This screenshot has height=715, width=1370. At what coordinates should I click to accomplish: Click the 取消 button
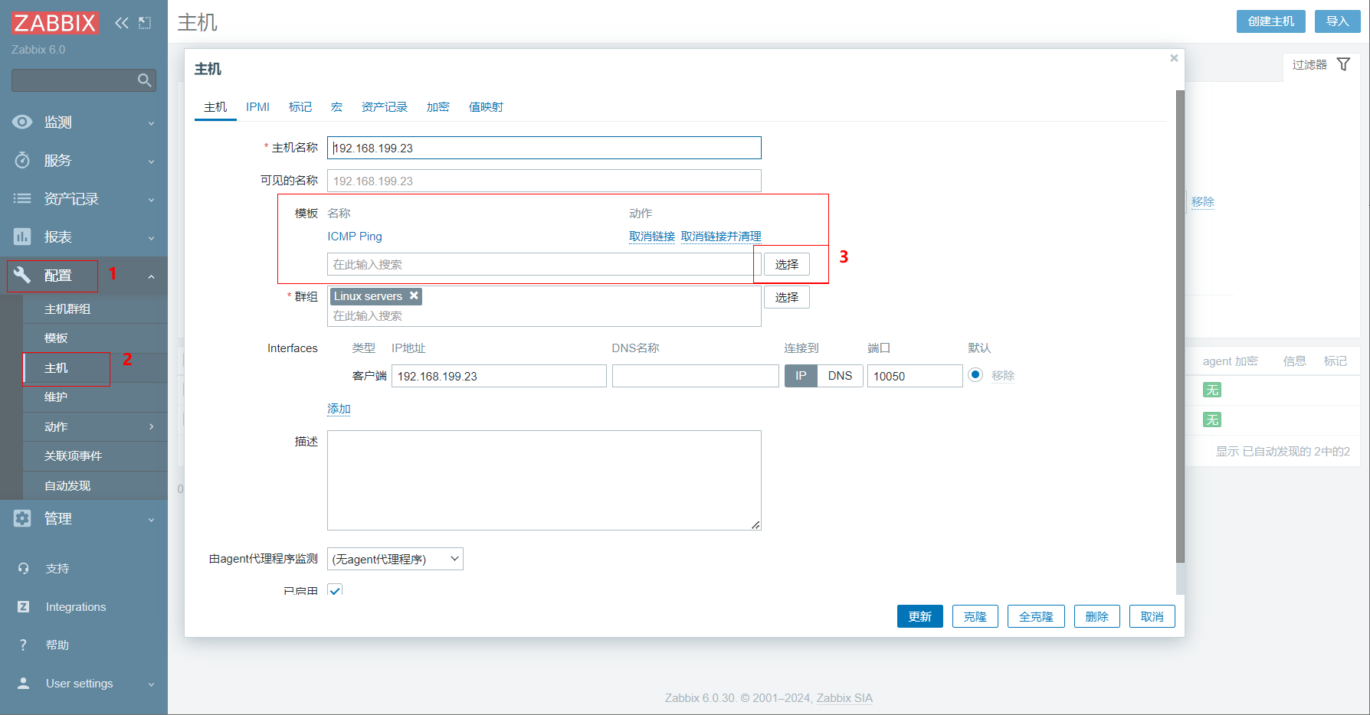[1152, 616]
